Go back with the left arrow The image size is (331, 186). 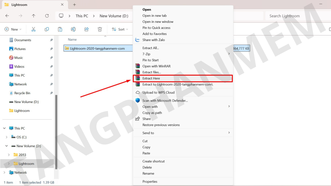7,16
